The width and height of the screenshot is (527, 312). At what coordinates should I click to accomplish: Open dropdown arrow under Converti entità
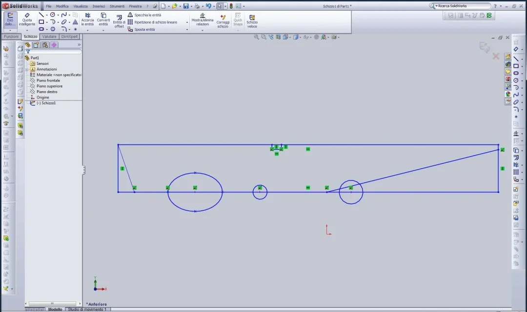(103, 30)
